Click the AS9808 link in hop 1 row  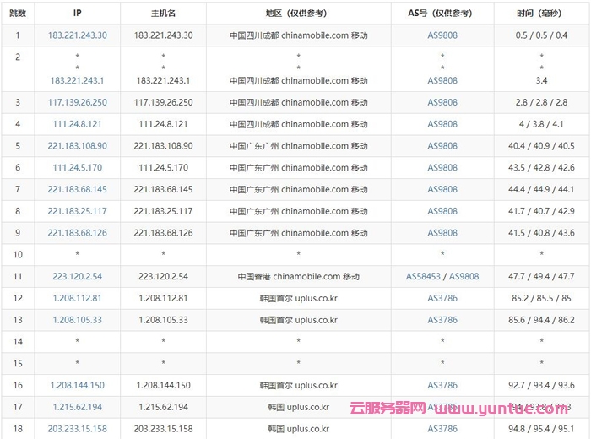click(442, 35)
